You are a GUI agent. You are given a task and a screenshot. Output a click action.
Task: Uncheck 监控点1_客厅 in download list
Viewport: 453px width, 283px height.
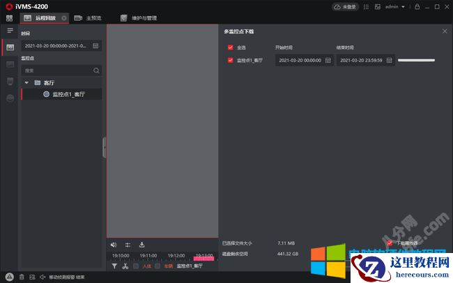tap(230, 60)
